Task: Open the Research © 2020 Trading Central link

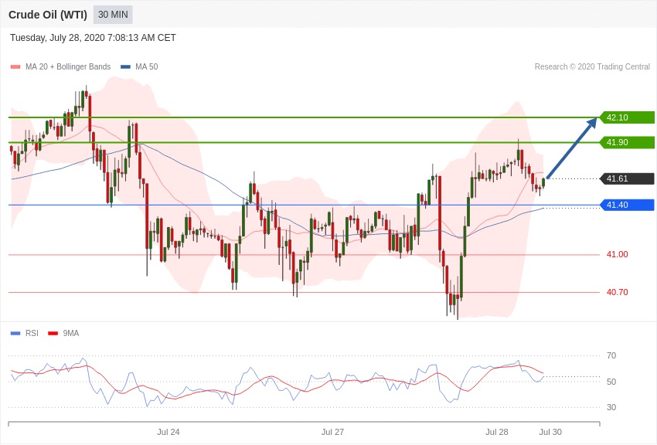Action: pyautogui.click(x=592, y=66)
